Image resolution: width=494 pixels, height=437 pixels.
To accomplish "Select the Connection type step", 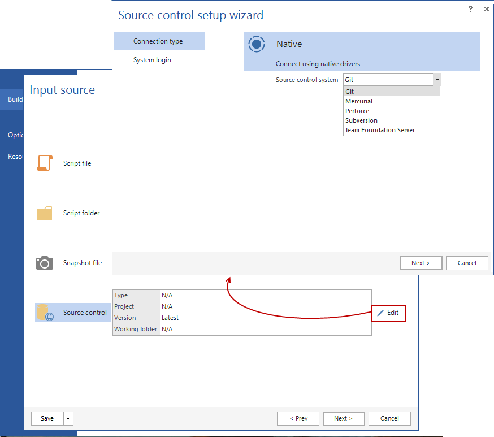I will [153, 41].
